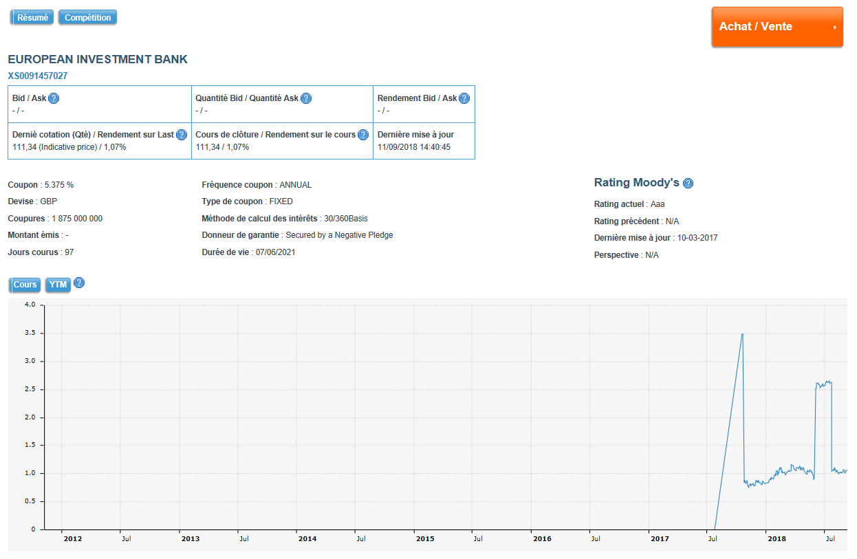Open the Achat / Vente button
Screen dimensions: 857x559
(x=777, y=27)
